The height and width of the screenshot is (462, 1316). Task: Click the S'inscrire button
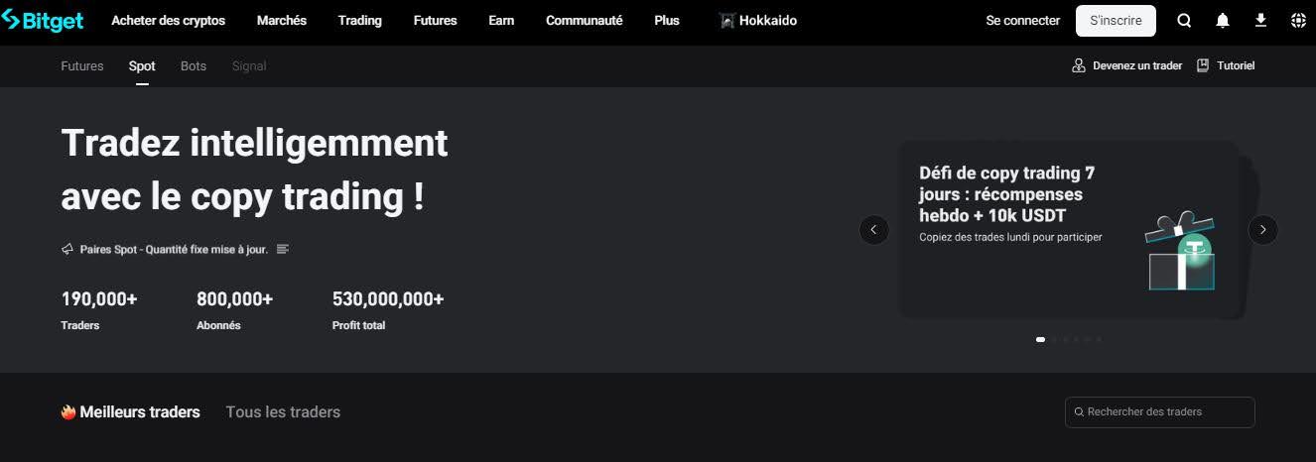coord(1116,21)
